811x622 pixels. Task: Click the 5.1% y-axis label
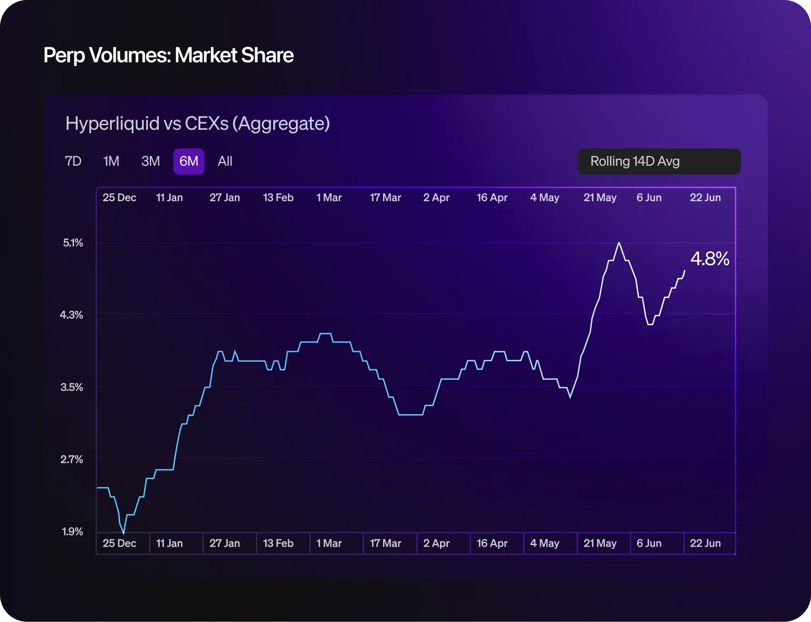73,243
